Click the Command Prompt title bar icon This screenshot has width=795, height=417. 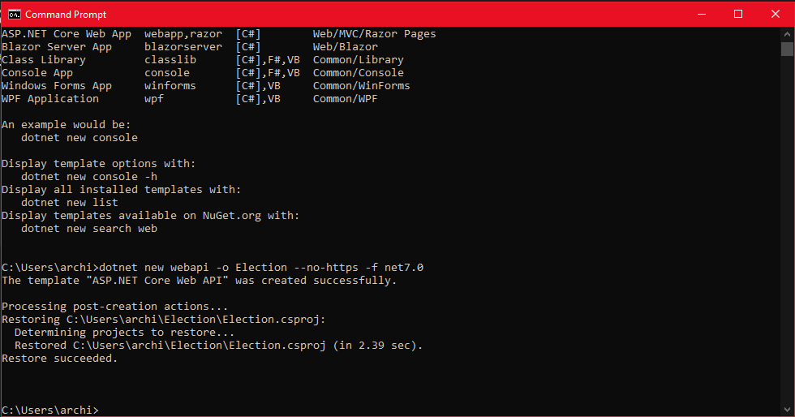[14, 14]
